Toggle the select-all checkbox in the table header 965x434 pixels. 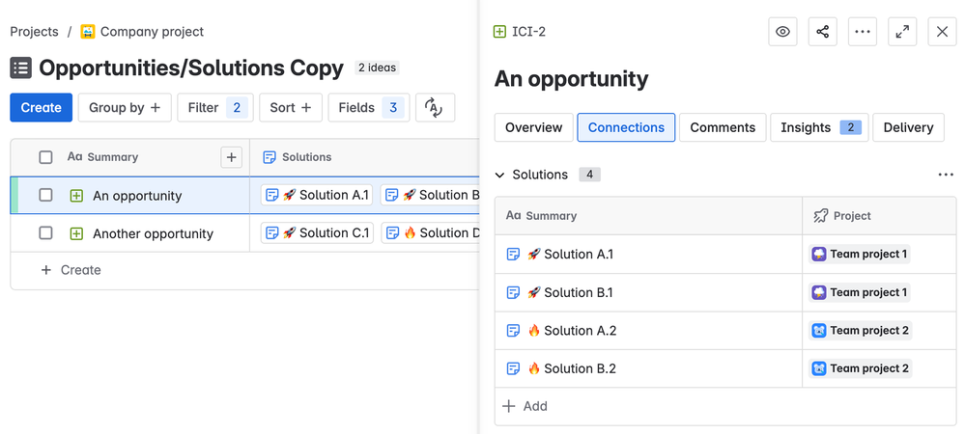coord(45,157)
